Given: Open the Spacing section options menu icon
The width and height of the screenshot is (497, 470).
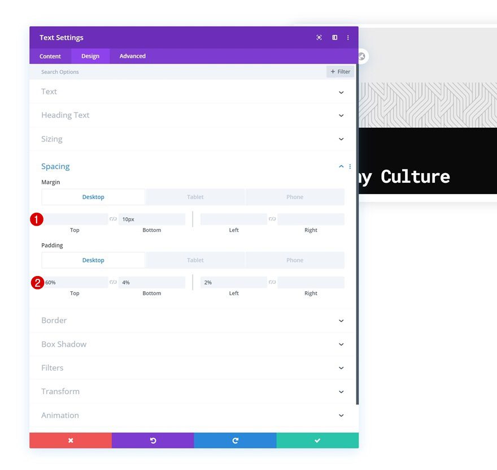Looking at the screenshot, I should [350, 166].
